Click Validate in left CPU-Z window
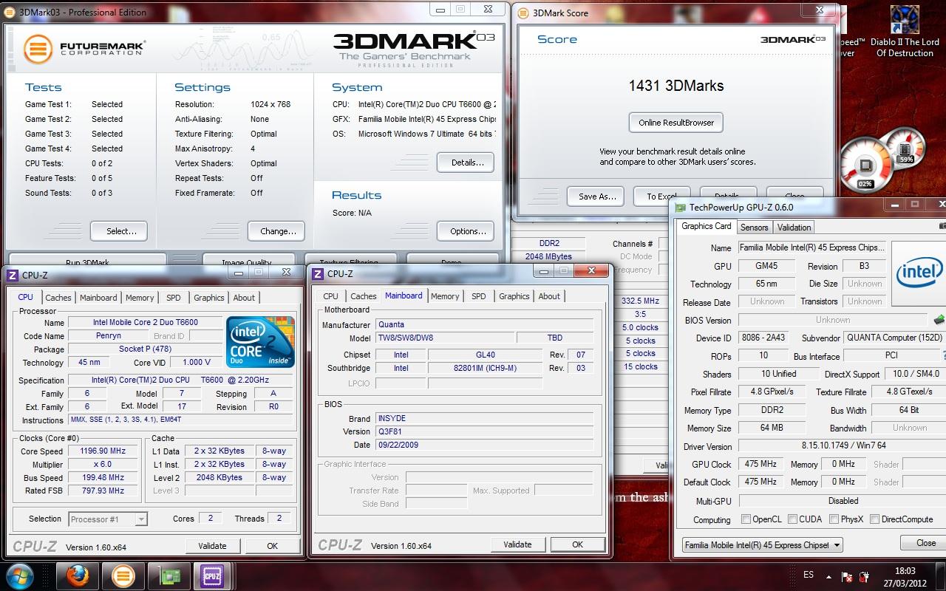Image resolution: width=946 pixels, height=591 pixels. pos(213,546)
